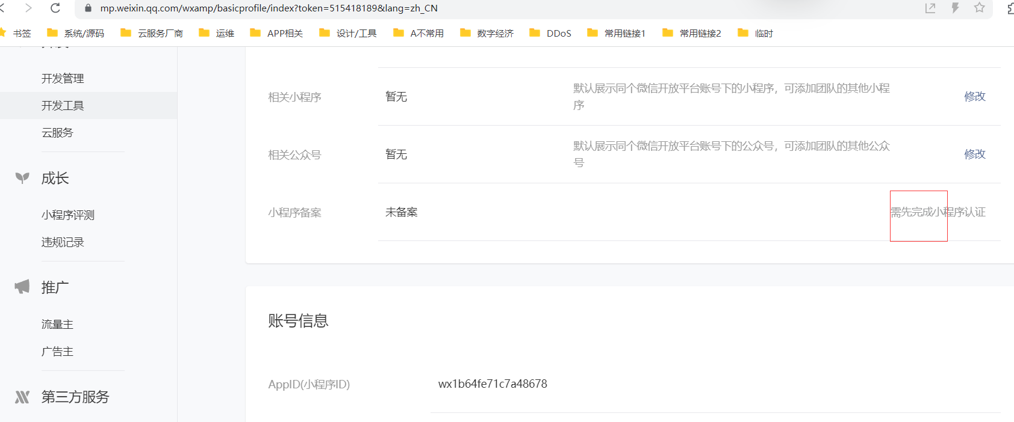Click the 成长 sprout icon in sidebar
The image size is (1014, 422).
(x=22, y=178)
